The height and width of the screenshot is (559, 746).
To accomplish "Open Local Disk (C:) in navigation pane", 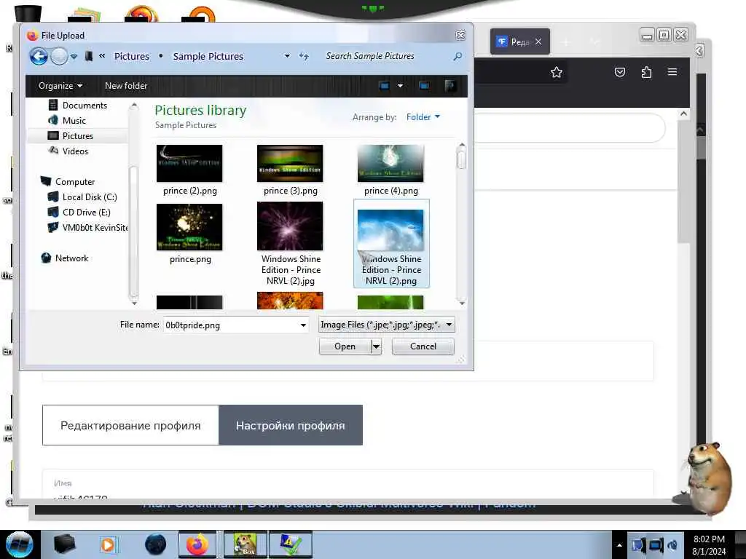I will (82, 197).
